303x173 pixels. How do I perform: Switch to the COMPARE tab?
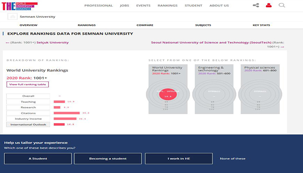click(145, 25)
